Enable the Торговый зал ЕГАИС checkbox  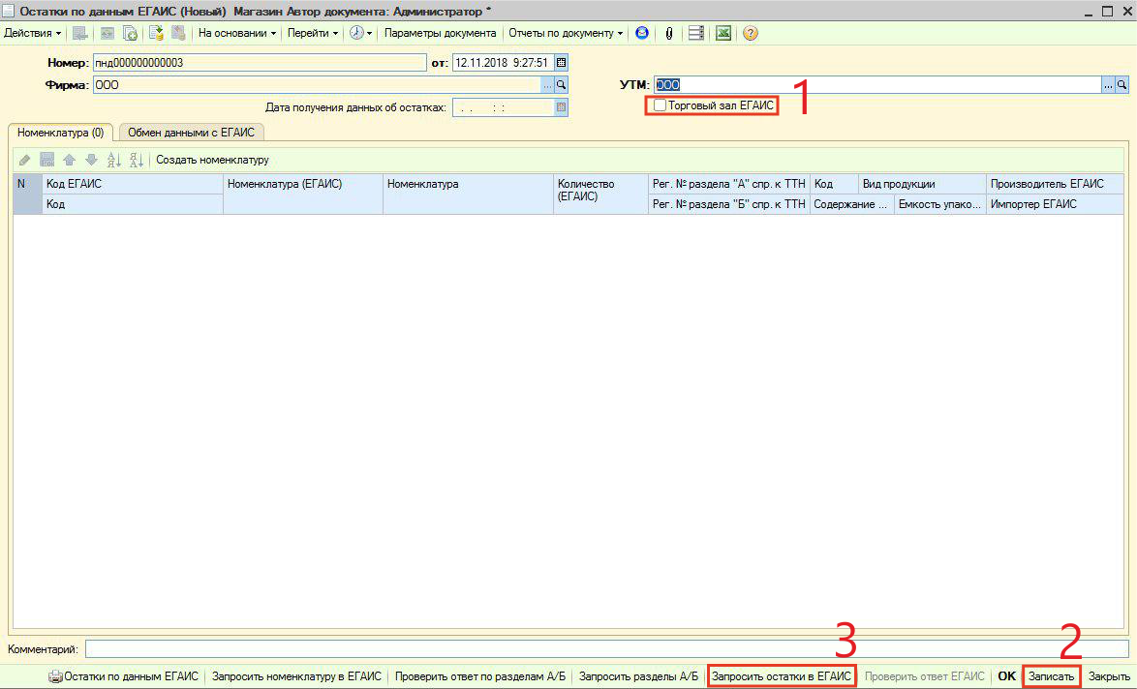coord(660,105)
